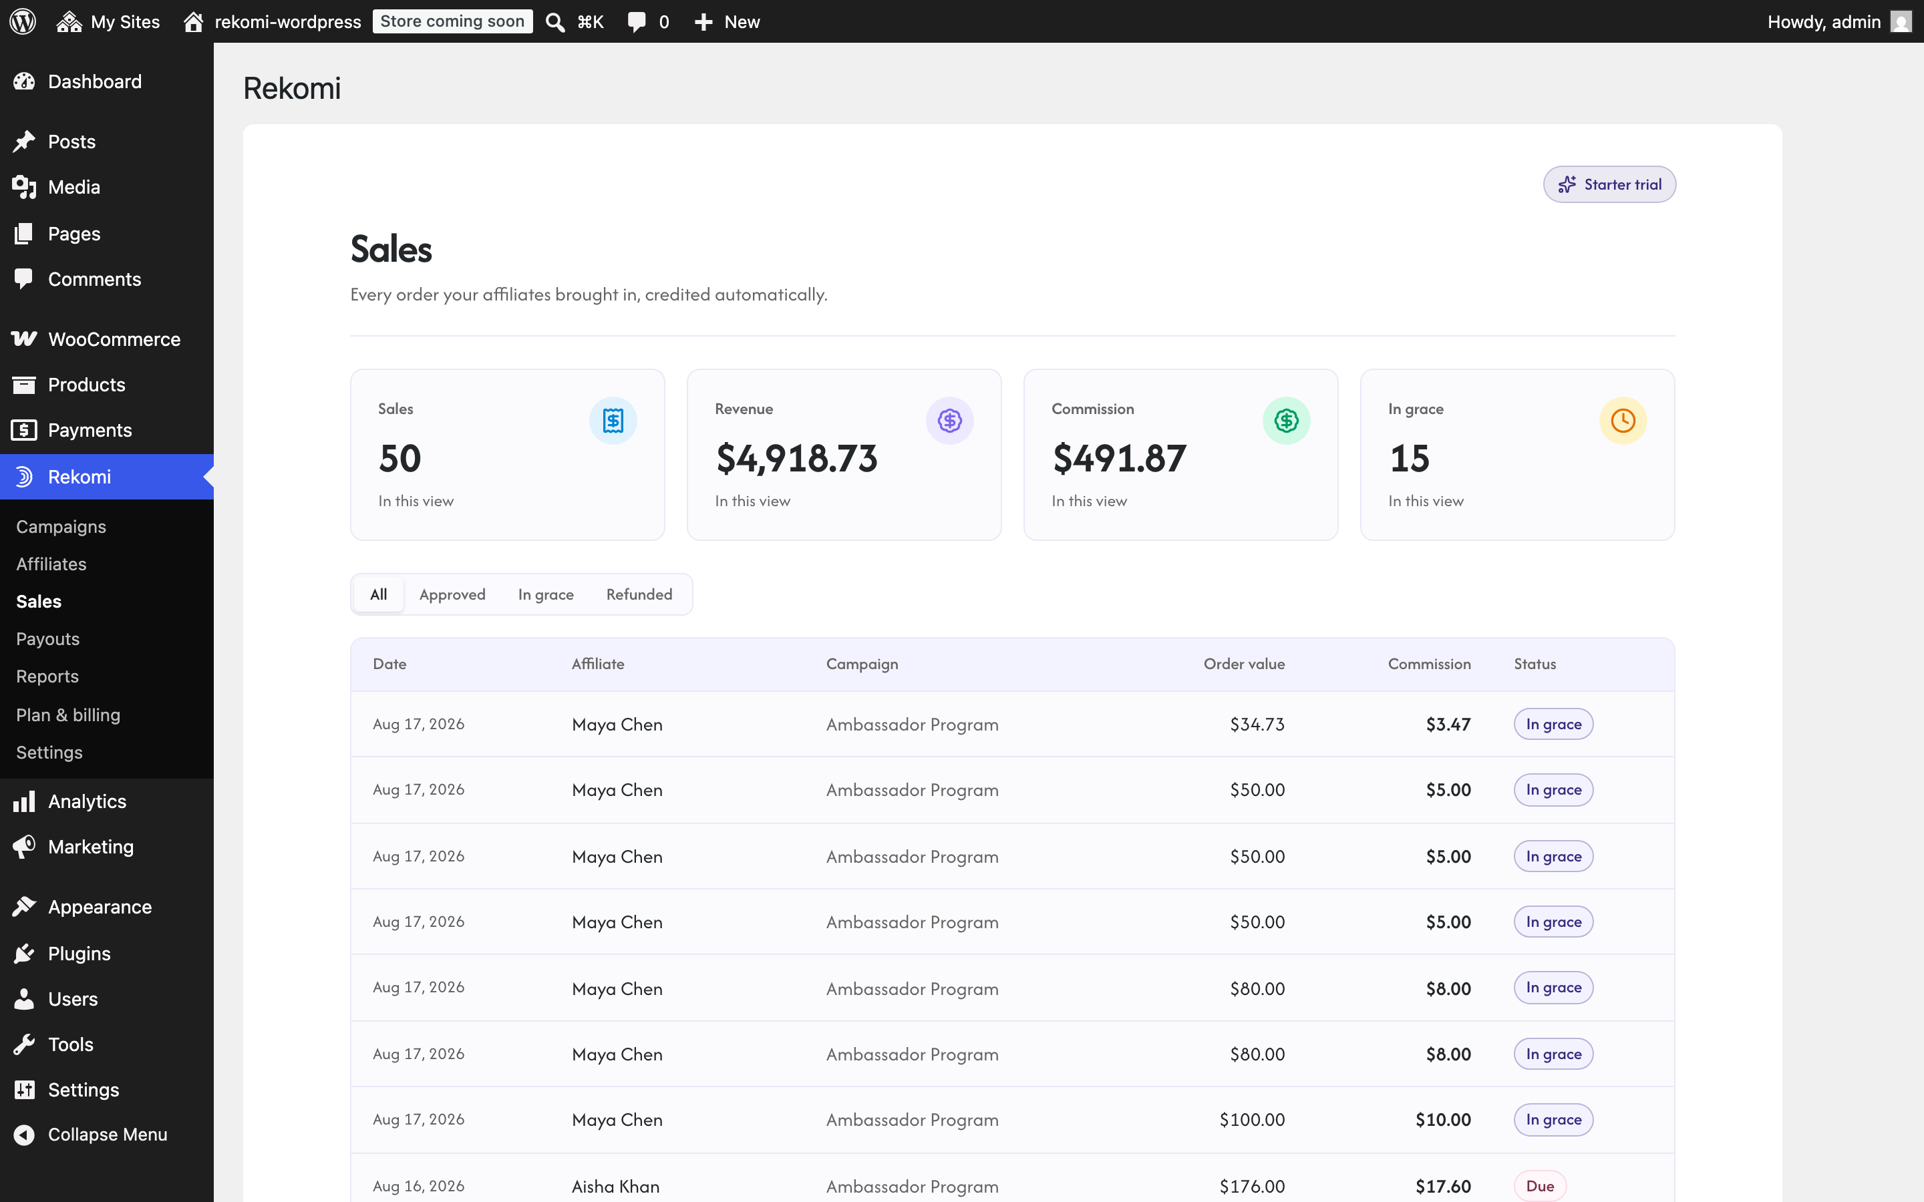This screenshot has width=1924, height=1202.
Task: Click the receipt icon on Sales card
Action: coord(612,421)
